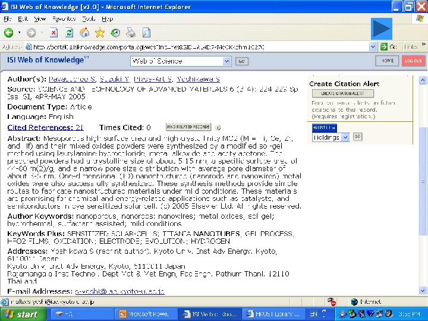
Task: Click the vertical scrollbar thumb
Action: click(x=423, y=181)
